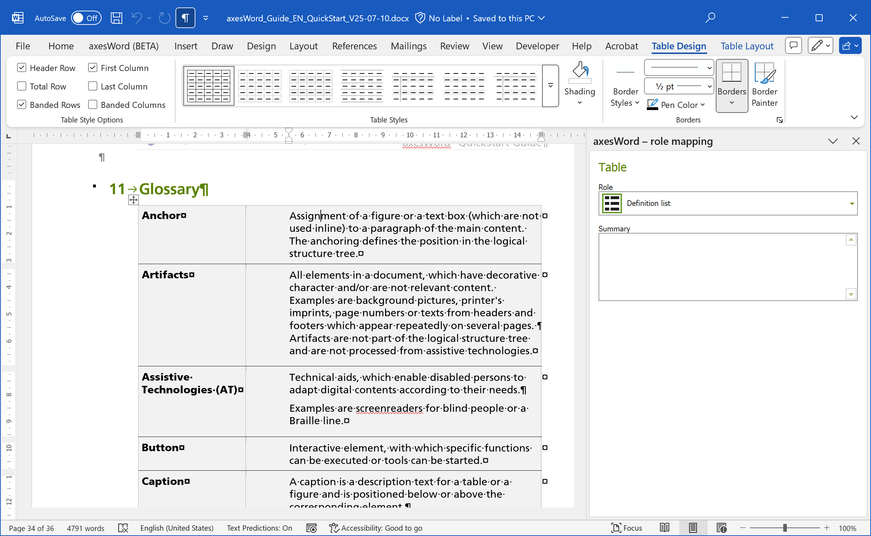This screenshot has height=536, width=871.
Task: Launch Borders dialog box launcher
Action: [x=779, y=120]
